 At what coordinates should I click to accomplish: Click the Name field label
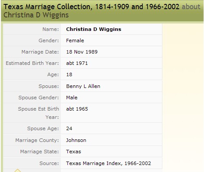point(51,29)
